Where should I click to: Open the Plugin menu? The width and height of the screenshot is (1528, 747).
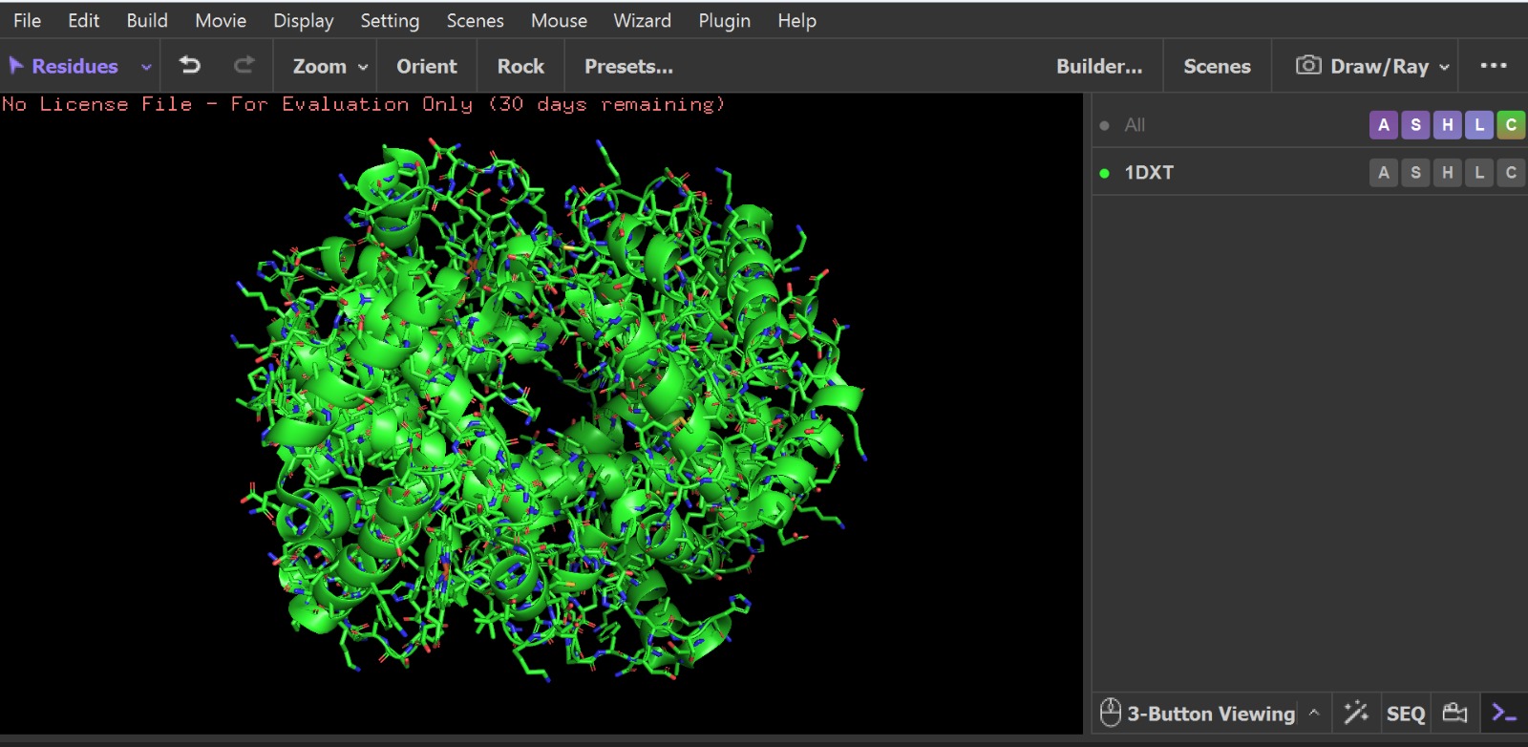[x=724, y=20]
